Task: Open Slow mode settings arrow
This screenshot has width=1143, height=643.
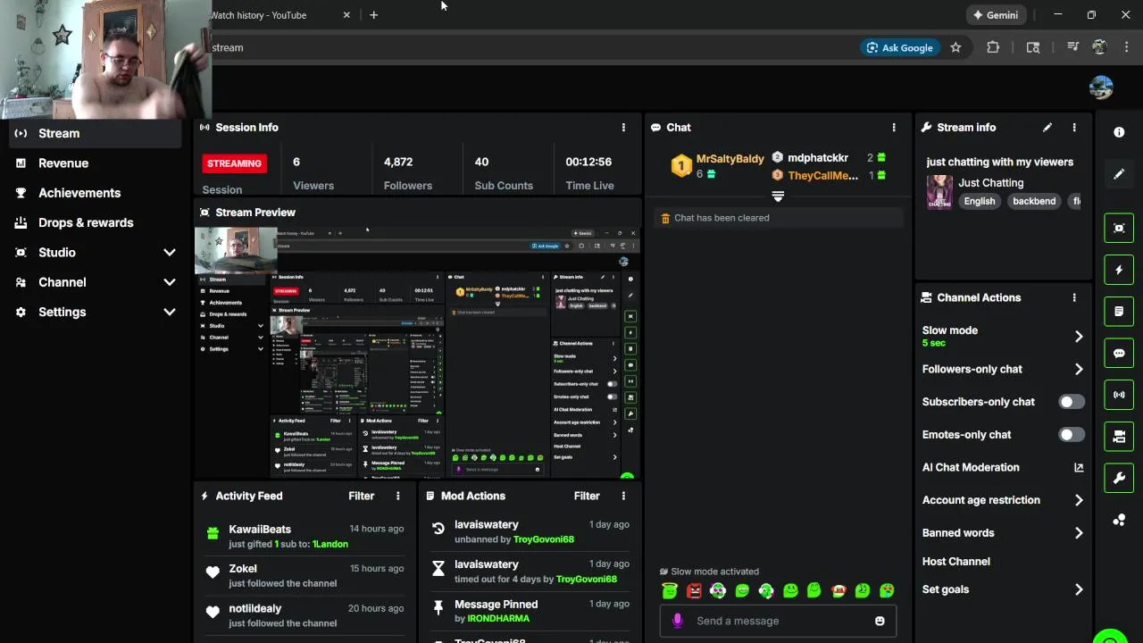Action: coord(1079,337)
